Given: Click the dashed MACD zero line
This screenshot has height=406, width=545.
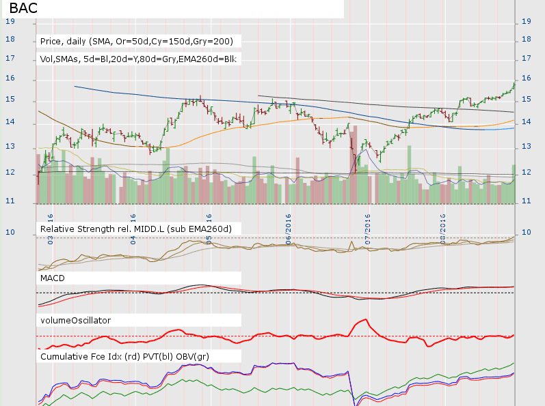Looking at the screenshot, I should (x=275, y=293).
